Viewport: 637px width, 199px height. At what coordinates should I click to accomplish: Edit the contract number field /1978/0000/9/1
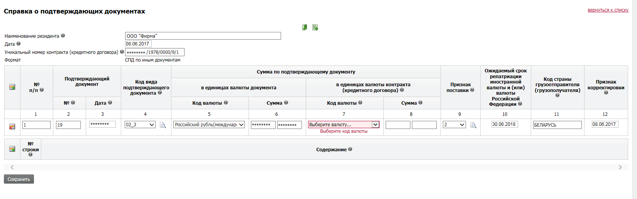click(x=155, y=52)
